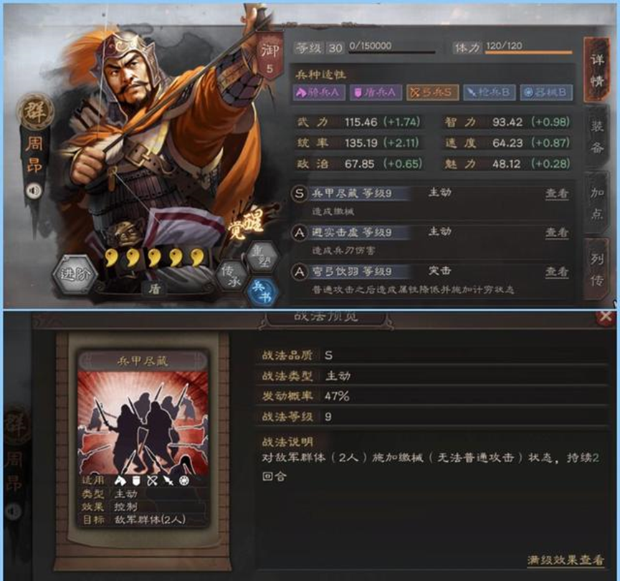View details of 避实击虚 skill via 查看
The width and height of the screenshot is (620, 581).
557,232
